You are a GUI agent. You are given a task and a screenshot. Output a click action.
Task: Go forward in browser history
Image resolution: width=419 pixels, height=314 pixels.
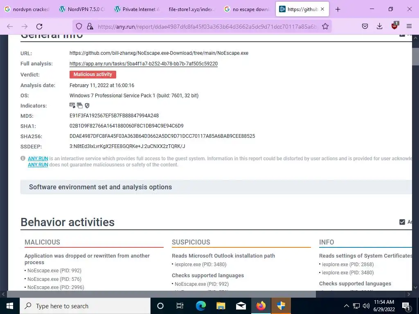(25, 26)
